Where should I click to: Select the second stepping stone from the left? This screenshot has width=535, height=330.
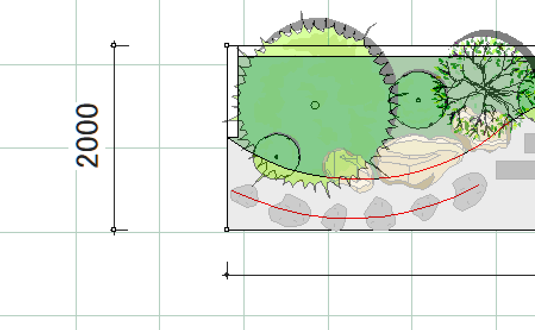click(288, 209)
